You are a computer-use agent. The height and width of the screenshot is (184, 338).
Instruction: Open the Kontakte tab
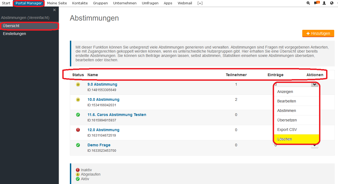(x=80, y=3)
